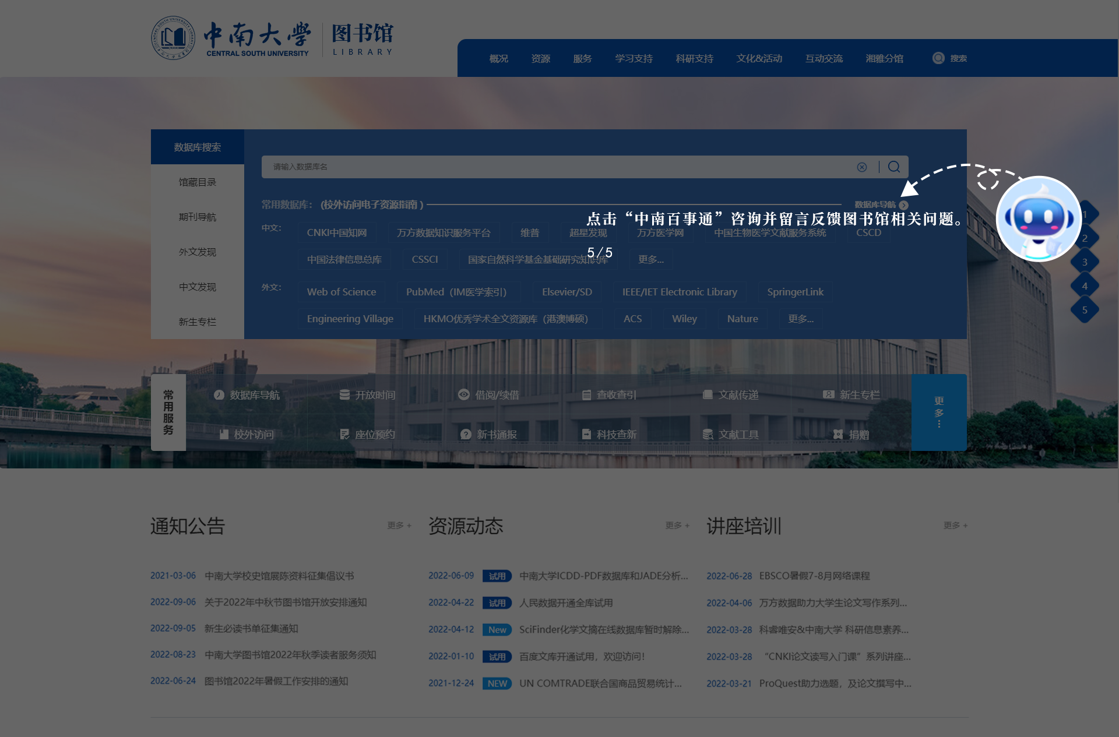Open 开放时间 service icon
Image resolution: width=1119 pixels, height=737 pixels.
(344, 395)
